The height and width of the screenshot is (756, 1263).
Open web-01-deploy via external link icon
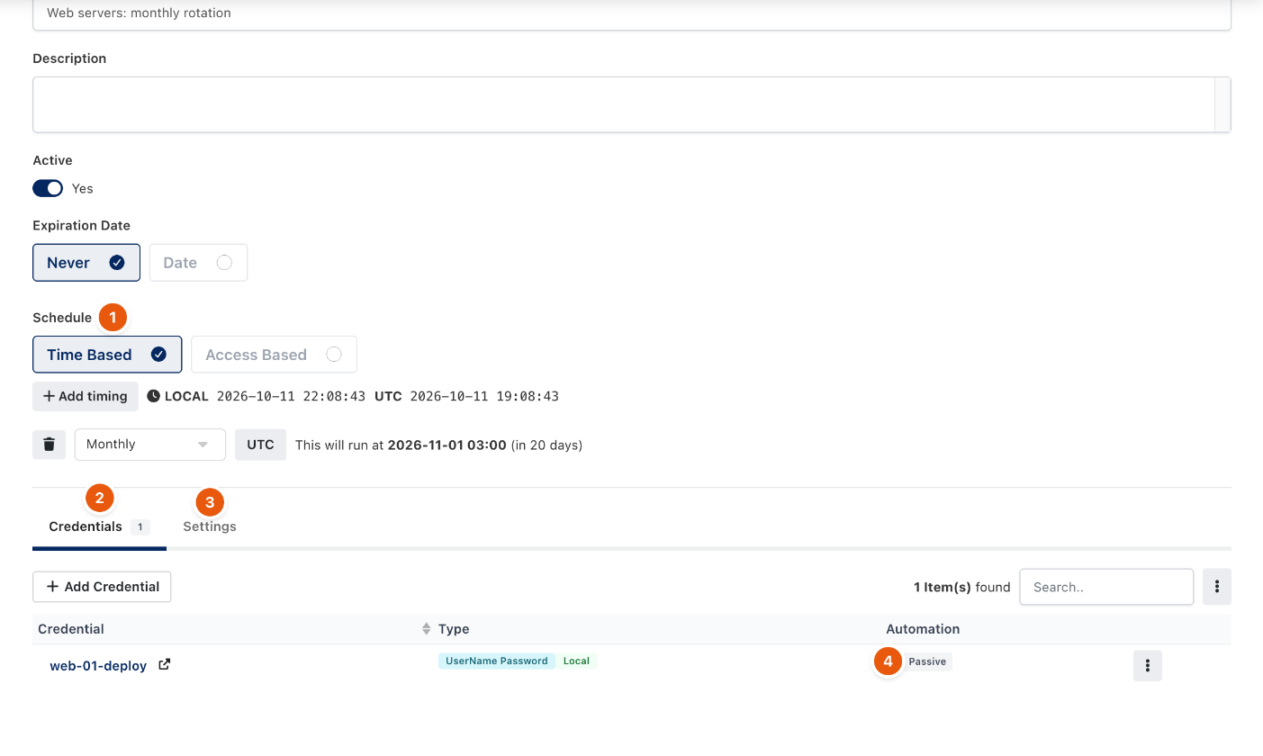click(165, 665)
